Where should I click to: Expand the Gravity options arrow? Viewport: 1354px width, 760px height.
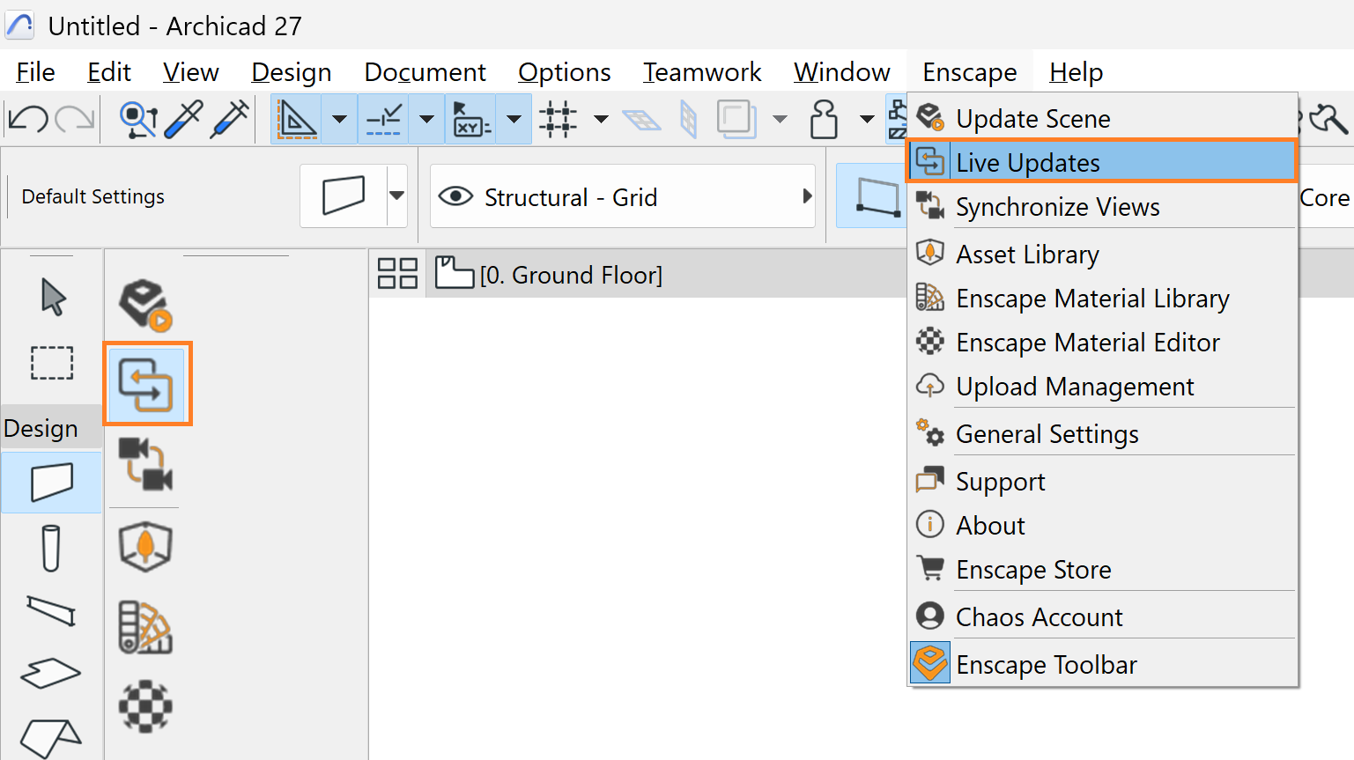coord(867,119)
